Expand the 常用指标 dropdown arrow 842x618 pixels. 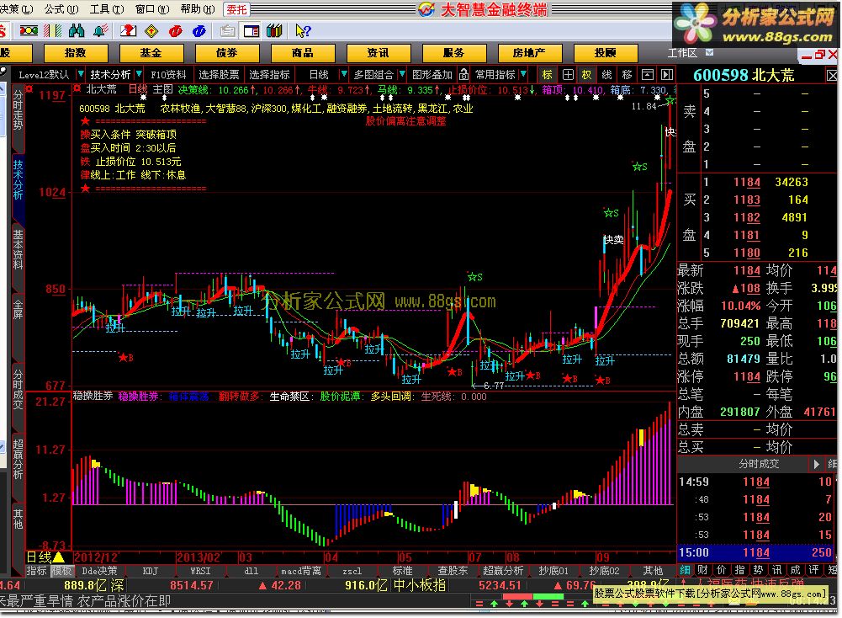tap(523, 74)
